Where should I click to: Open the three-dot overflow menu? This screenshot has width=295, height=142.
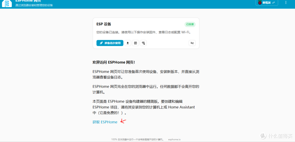pyautogui.click(x=286, y=2)
